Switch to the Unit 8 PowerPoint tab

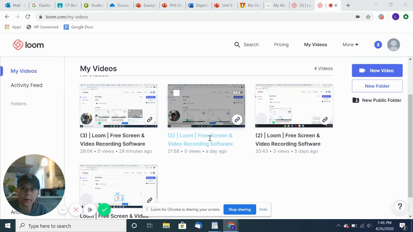coord(225,5)
